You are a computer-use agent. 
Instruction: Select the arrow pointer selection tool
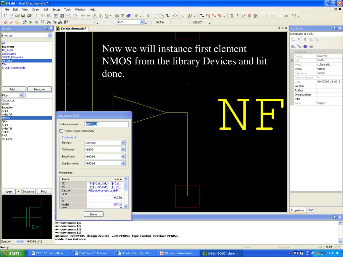(x=148, y=16)
